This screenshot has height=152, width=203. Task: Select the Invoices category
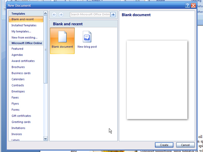26,134
